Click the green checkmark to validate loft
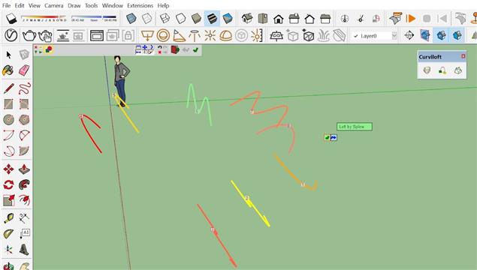This screenshot has width=477, height=270. (195, 49)
